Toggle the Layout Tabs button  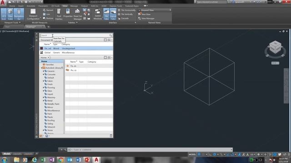coord(113,14)
